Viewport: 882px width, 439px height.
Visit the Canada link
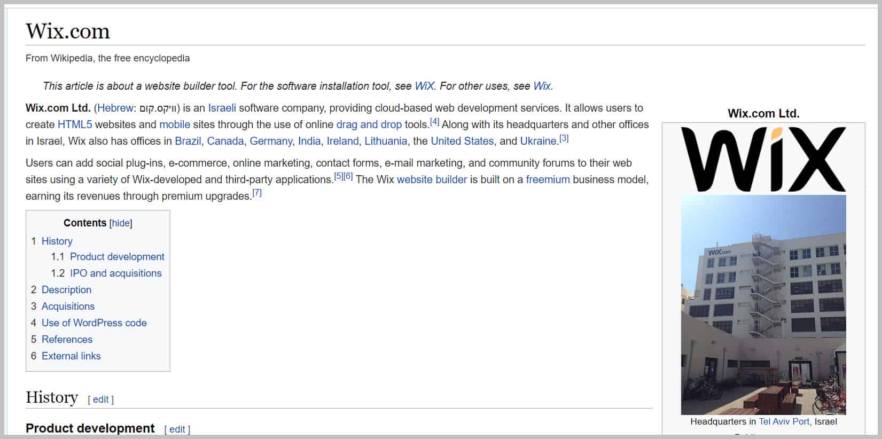coord(225,141)
